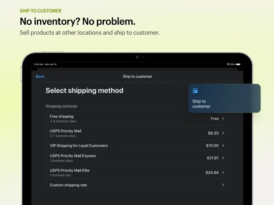Click the 3-4 business days subtitle
This screenshot has height=205, width=274.
coord(63,121)
